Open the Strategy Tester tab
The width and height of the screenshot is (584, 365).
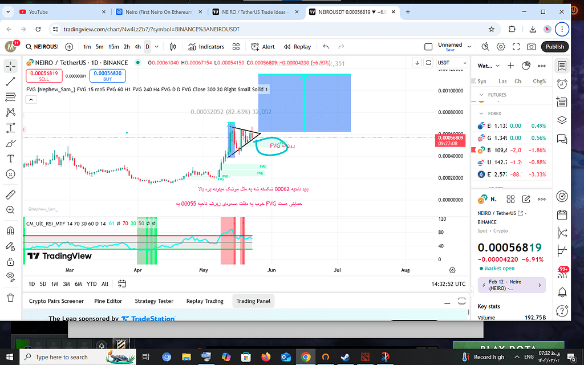pyautogui.click(x=154, y=301)
